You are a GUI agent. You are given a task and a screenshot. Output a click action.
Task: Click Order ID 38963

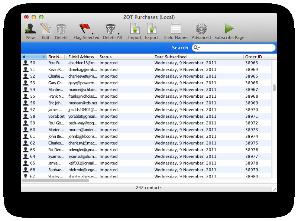coord(252,63)
